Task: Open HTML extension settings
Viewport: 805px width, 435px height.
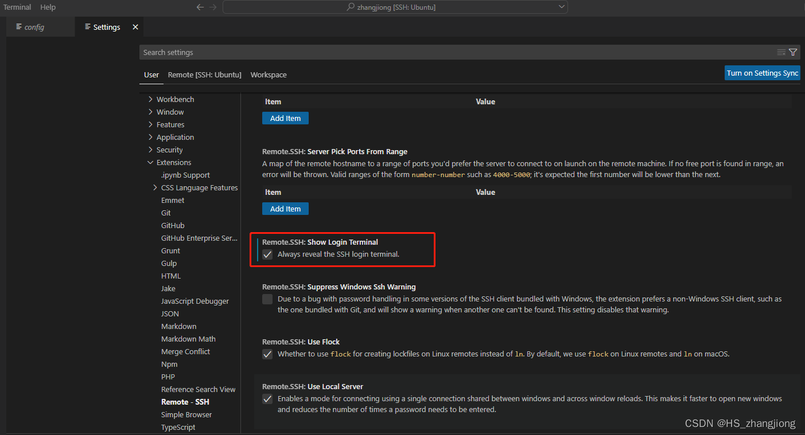Action: click(171, 276)
